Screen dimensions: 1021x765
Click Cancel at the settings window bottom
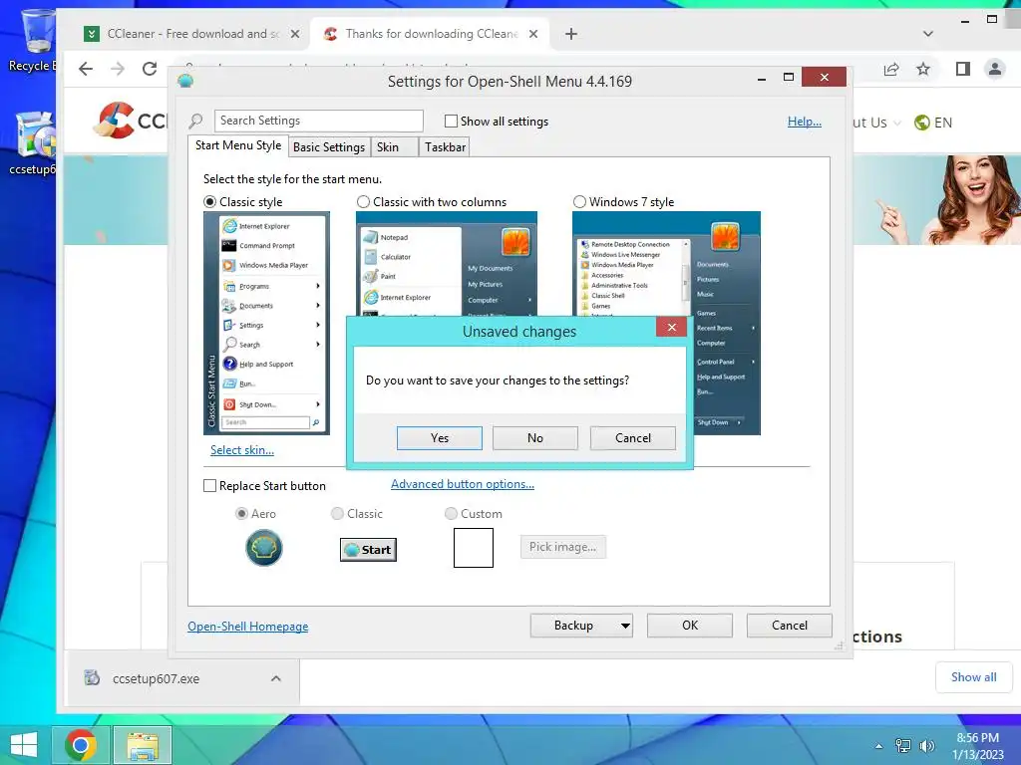pyautogui.click(x=790, y=626)
